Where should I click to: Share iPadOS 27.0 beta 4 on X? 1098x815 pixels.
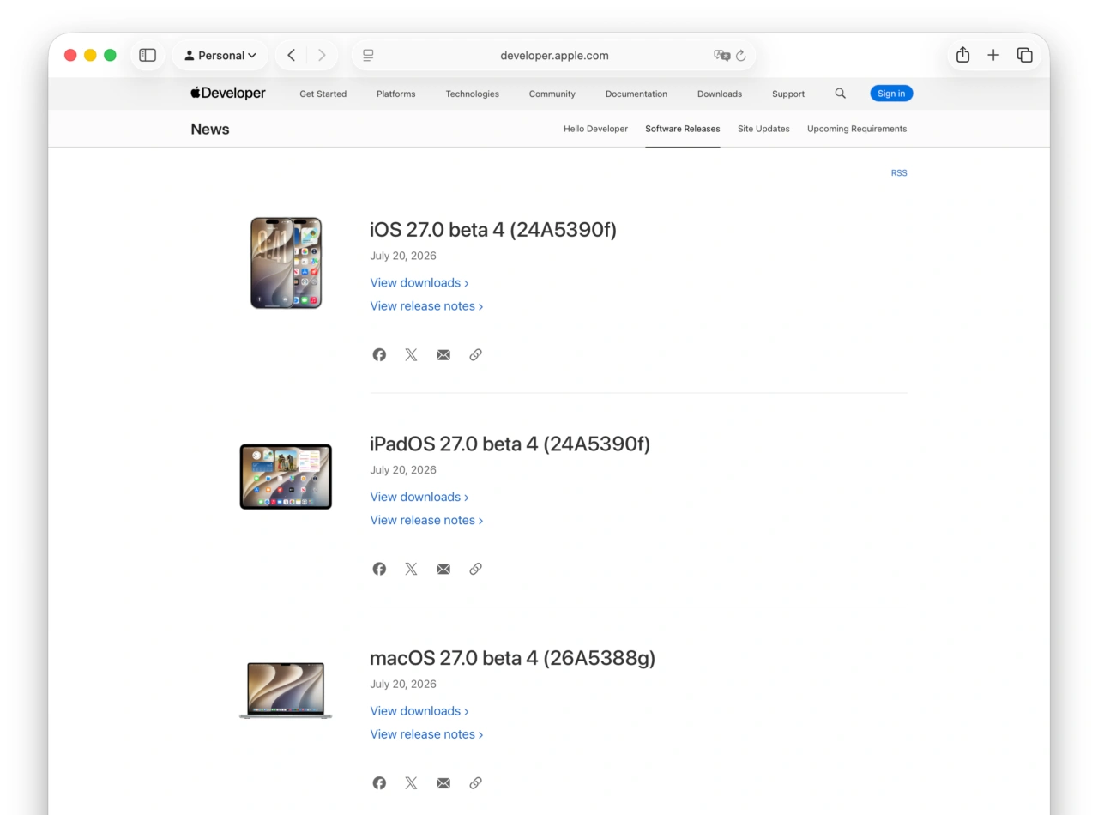pyautogui.click(x=411, y=569)
